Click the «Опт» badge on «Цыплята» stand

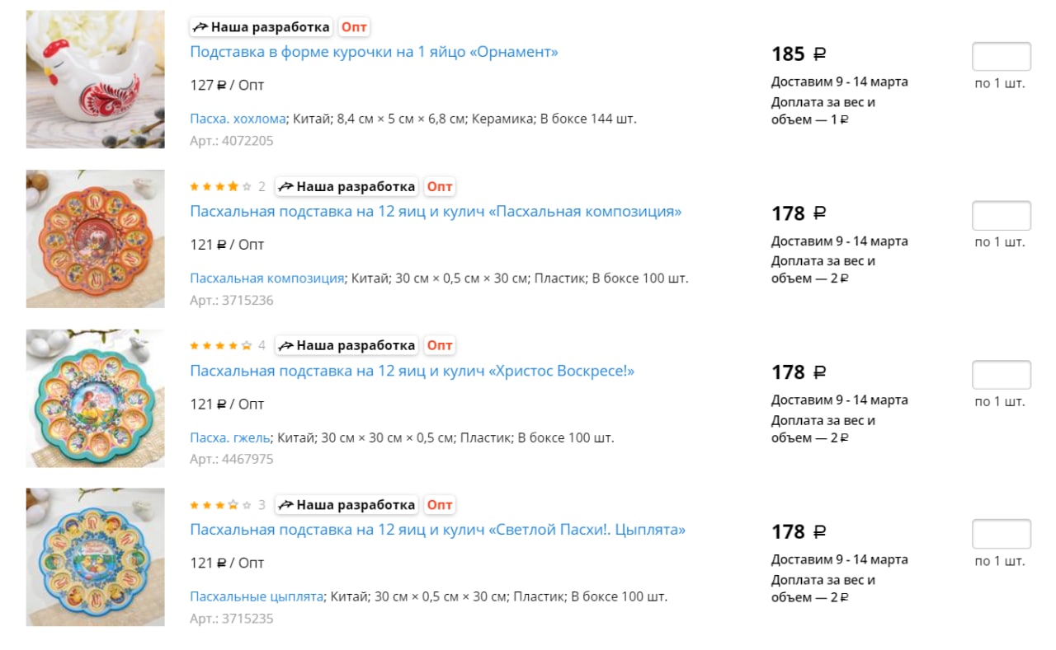tap(440, 504)
